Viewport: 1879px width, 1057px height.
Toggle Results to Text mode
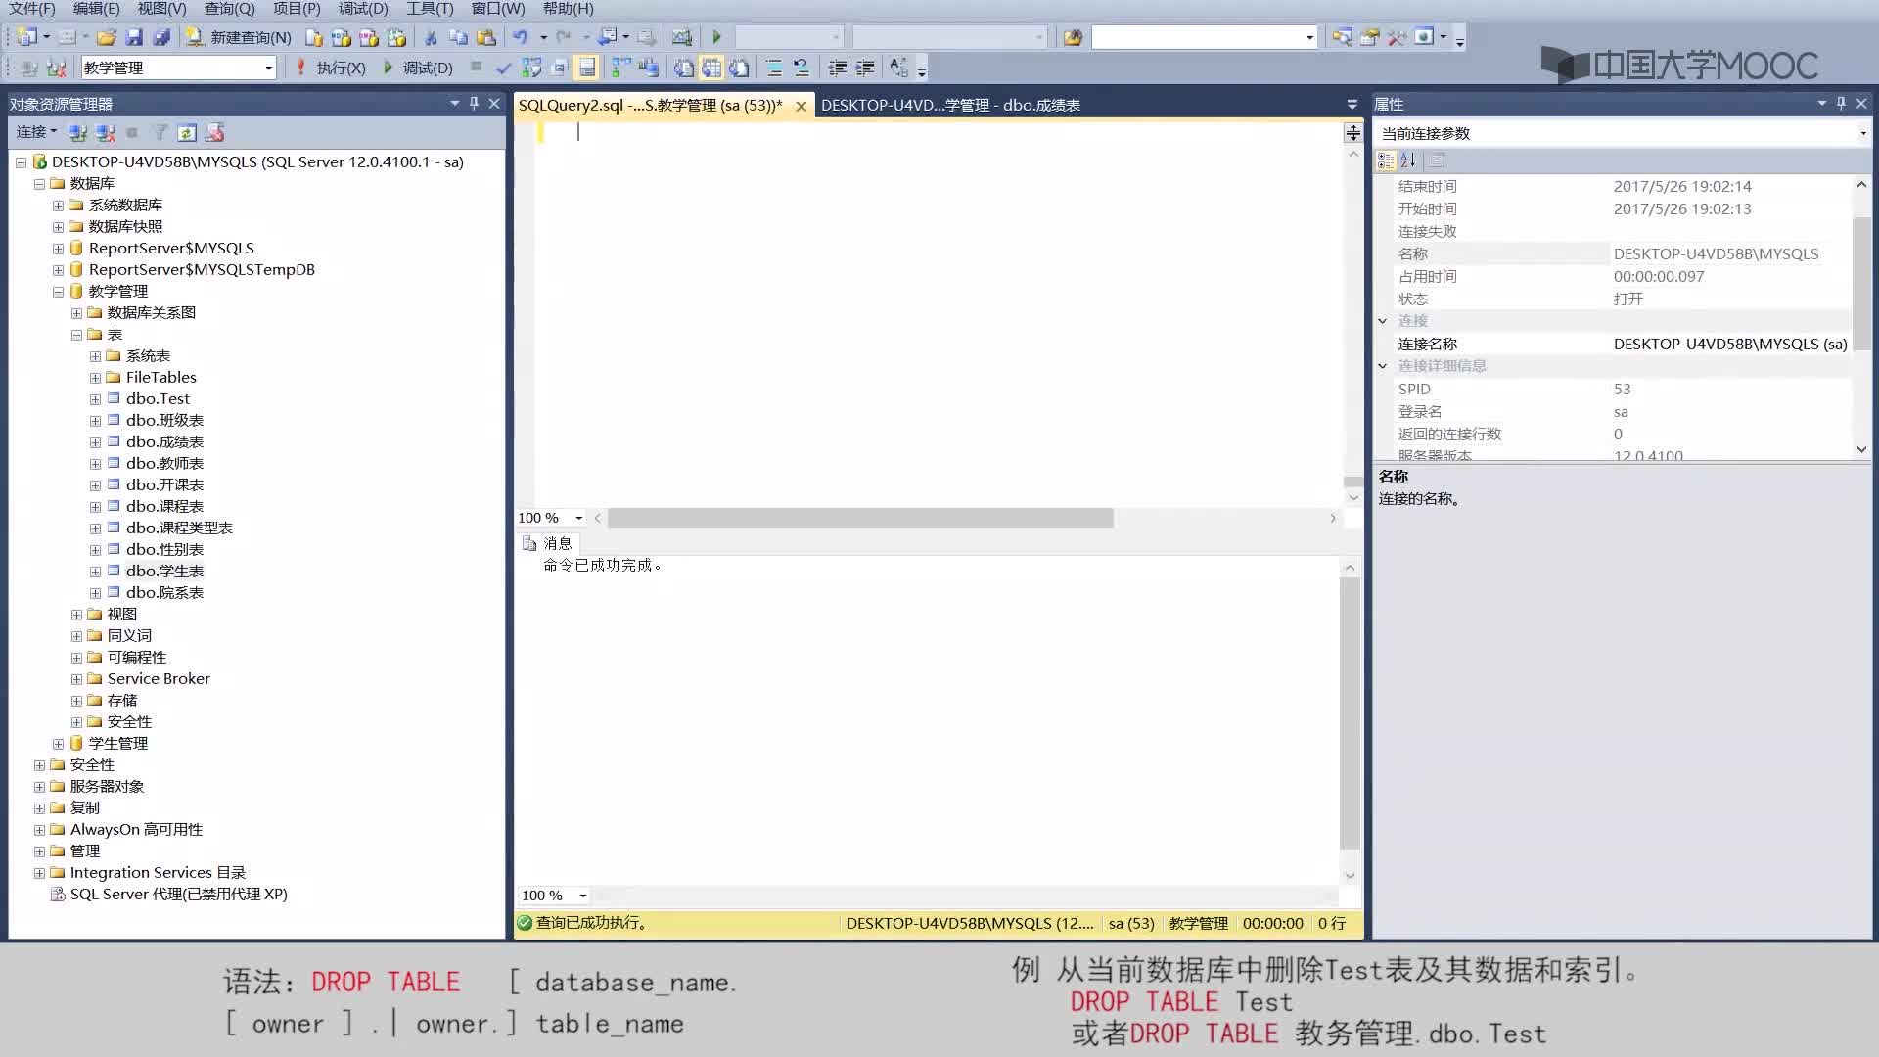pos(684,68)
